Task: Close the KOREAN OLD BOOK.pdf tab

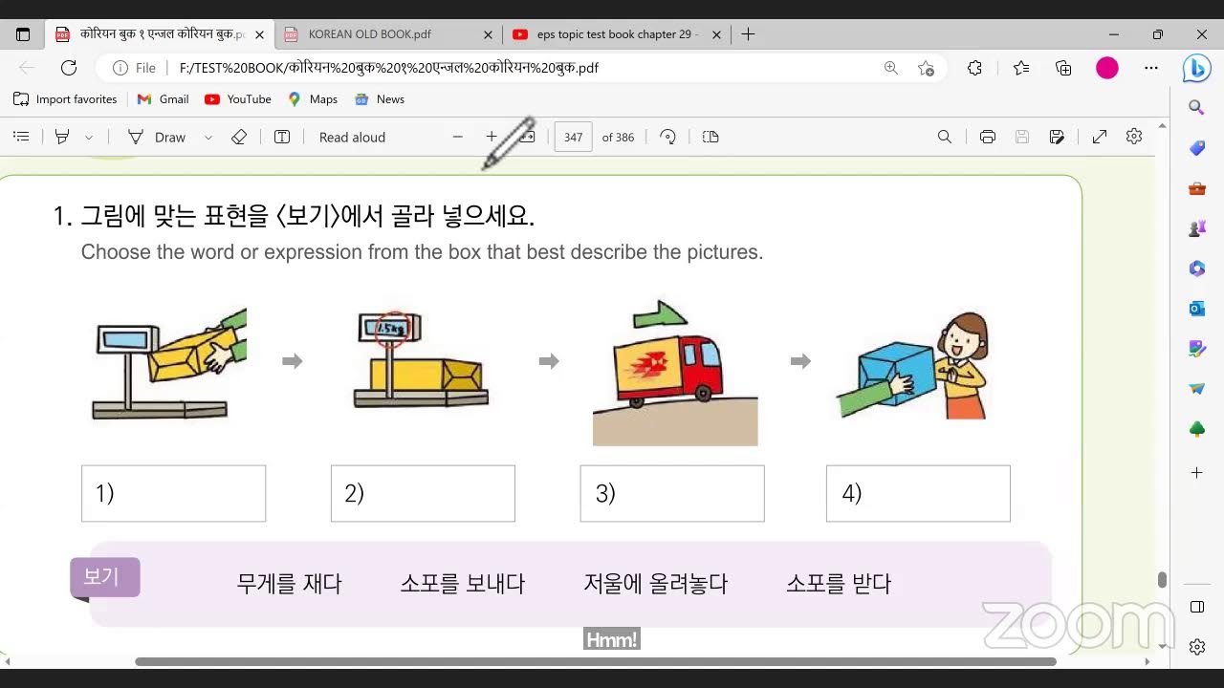Action: (x=488, y=34)
